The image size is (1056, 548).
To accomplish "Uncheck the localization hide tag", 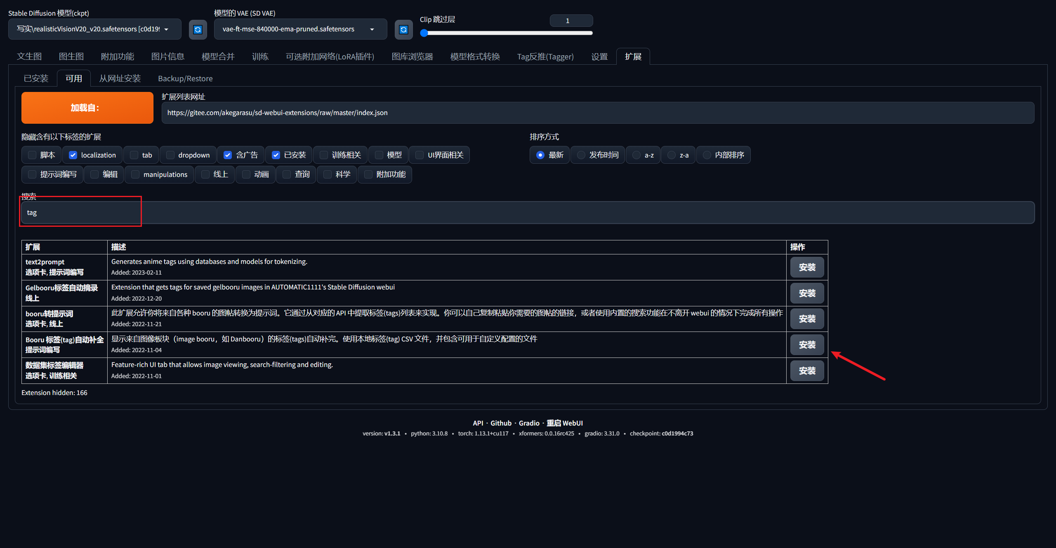I will (x=73, y=155).
